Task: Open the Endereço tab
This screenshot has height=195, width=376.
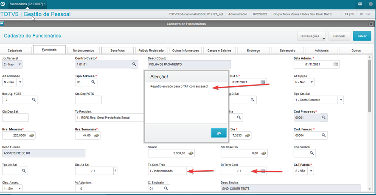Action: (253, 51)
